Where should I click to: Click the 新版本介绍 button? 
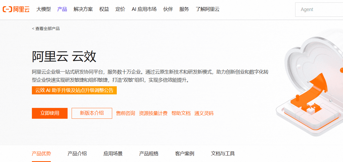[92, 113]
